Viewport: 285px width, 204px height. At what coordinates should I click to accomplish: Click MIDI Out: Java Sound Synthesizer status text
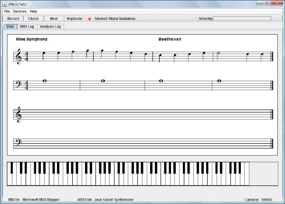pyautogui.click(x=105, y=200)
